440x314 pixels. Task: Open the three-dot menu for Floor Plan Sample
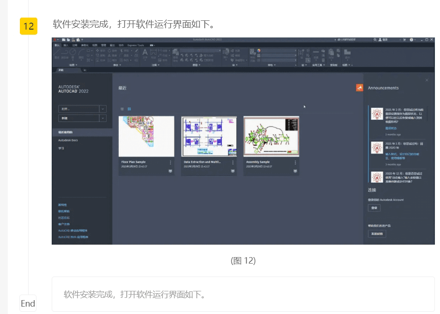[x=170, y=162]
